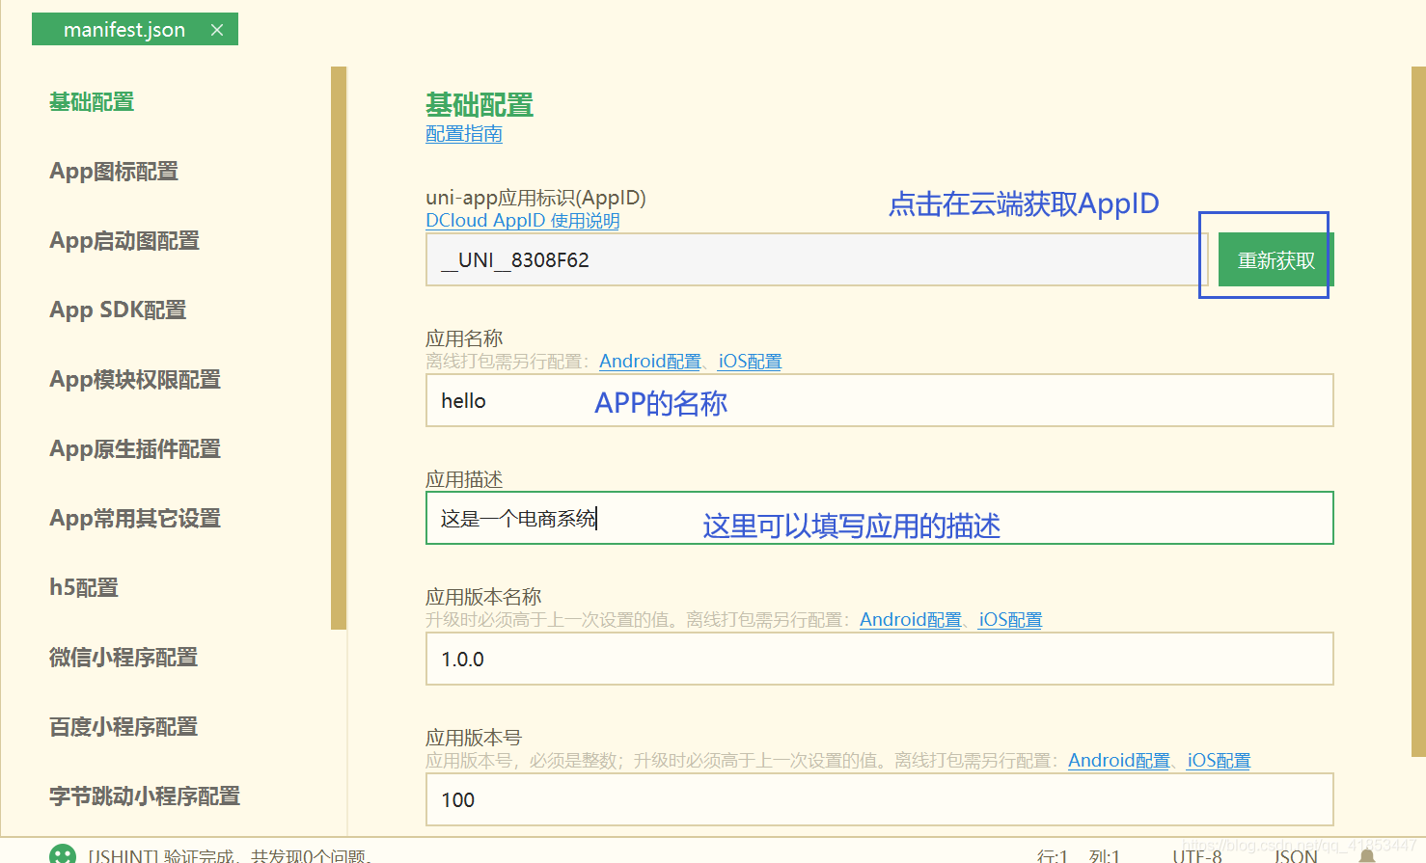Open 微信小程序配置 section
This screenshot has height=863, width=1426.
(x=123, y=658)
